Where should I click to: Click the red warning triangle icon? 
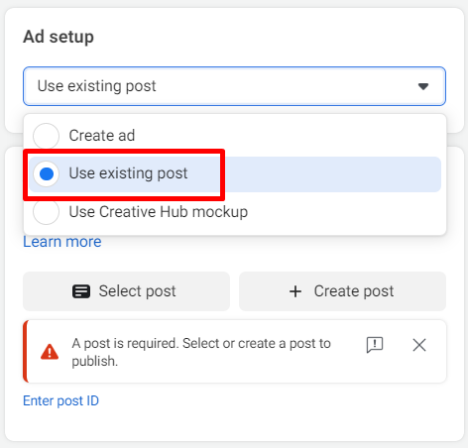point(50,352)
